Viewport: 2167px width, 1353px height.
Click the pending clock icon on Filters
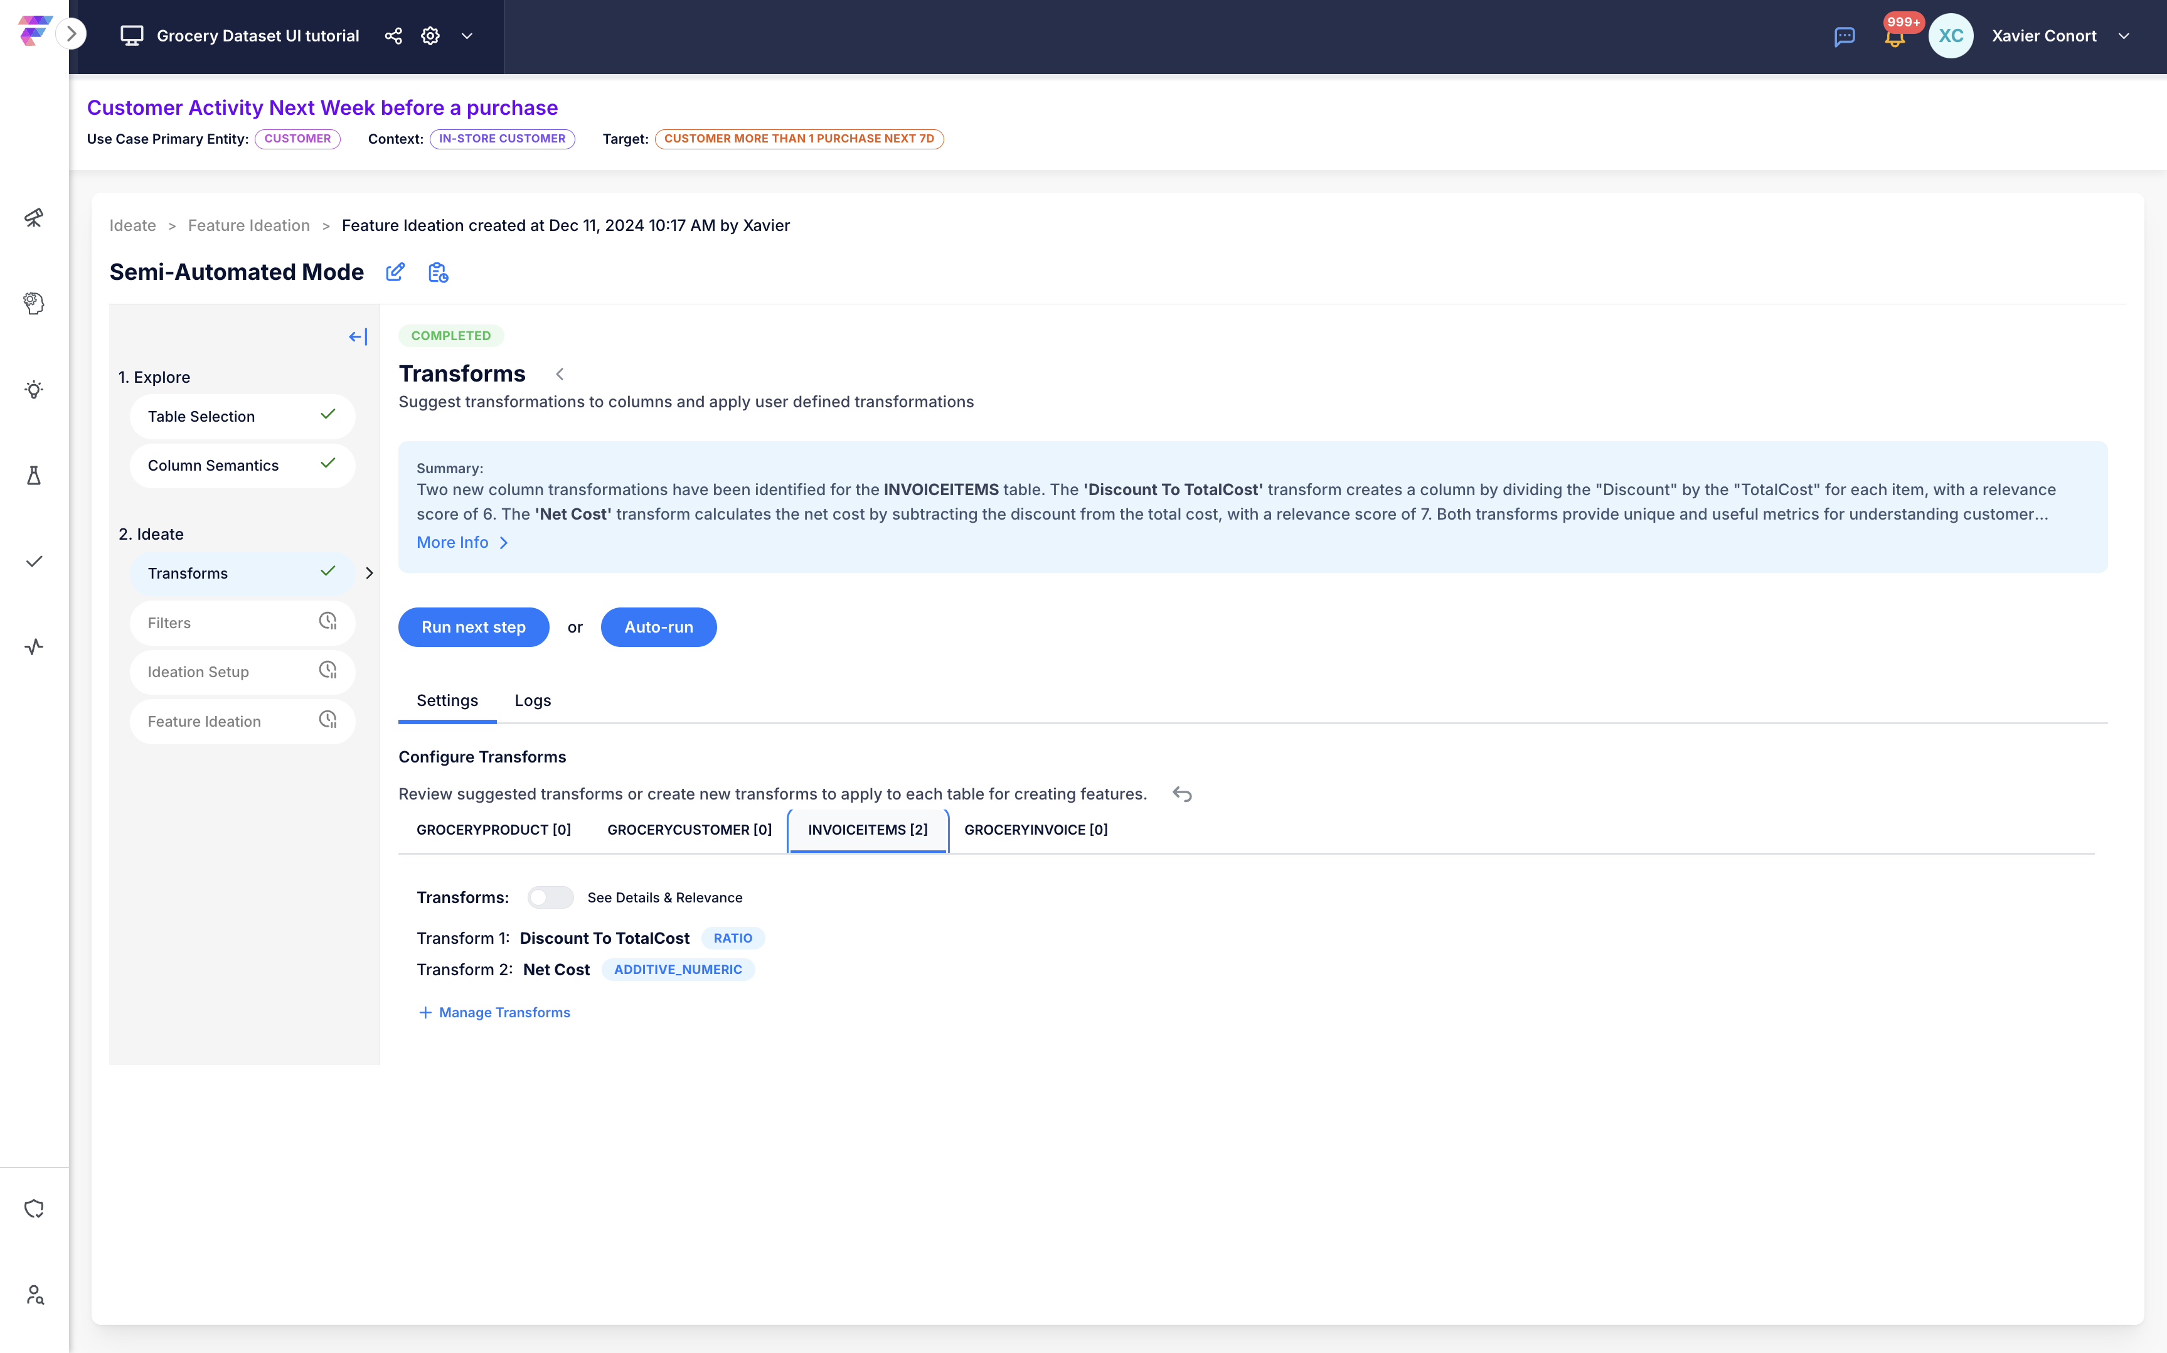coord(328,621)
